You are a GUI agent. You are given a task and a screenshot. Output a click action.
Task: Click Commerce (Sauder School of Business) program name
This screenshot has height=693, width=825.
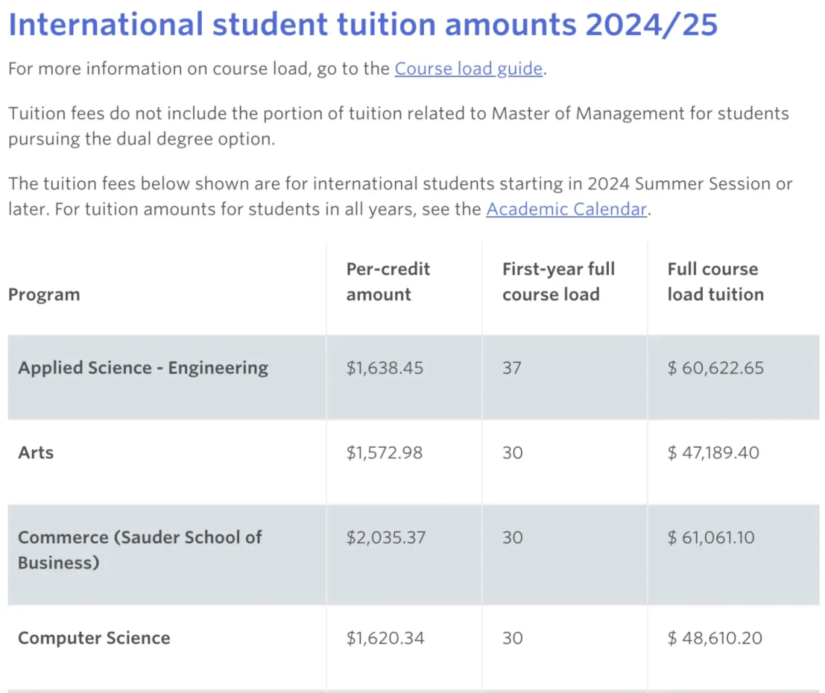pyautogui.click(x=139, y=550)
